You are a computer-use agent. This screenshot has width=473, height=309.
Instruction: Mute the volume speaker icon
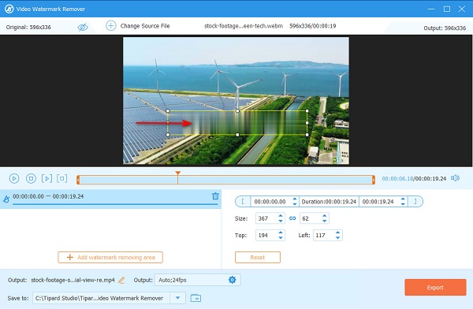click(455, 178)
